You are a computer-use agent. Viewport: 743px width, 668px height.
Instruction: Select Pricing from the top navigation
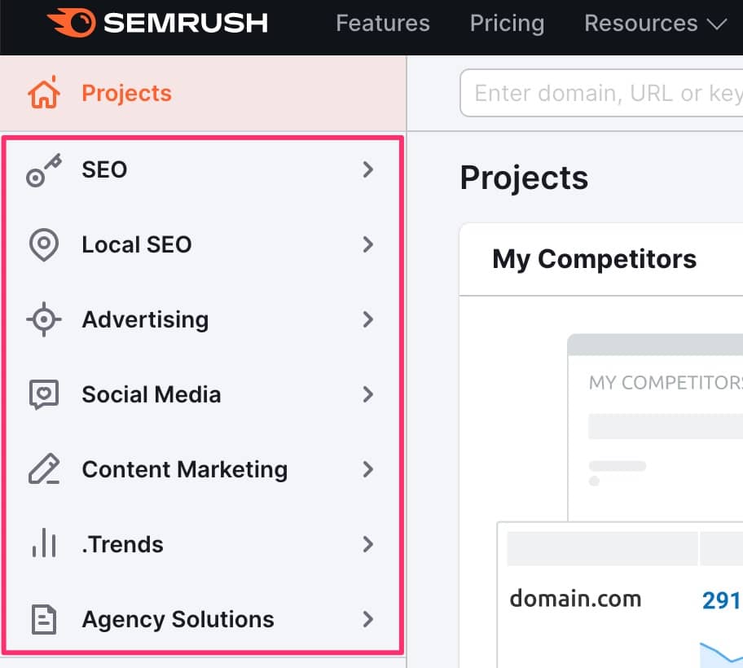coord(507,23)
